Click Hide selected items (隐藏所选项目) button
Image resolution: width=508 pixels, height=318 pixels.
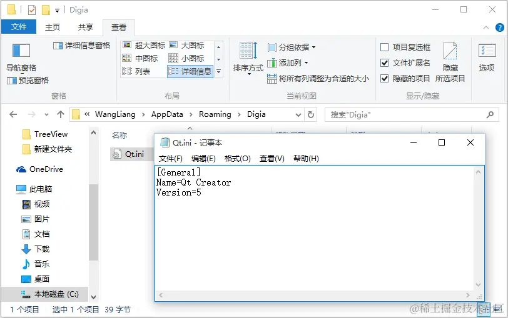pos(450,61)
